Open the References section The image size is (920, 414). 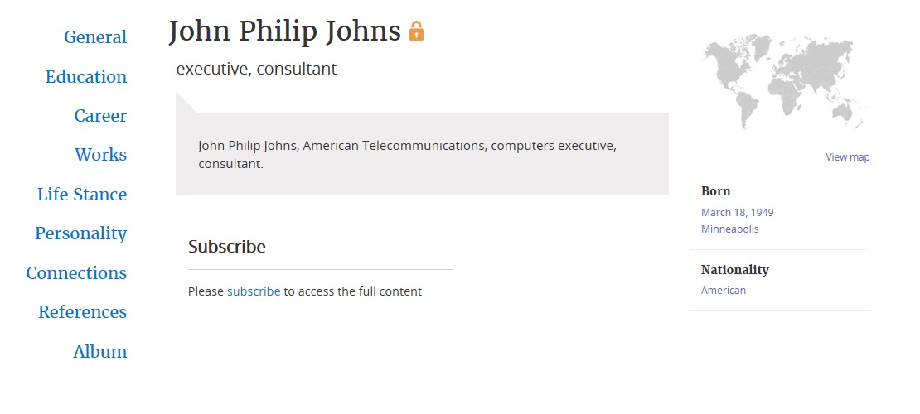[x=82, y=312]
